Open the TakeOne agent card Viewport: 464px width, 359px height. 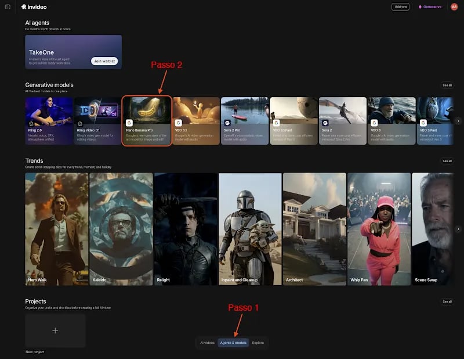pos(74,52)
